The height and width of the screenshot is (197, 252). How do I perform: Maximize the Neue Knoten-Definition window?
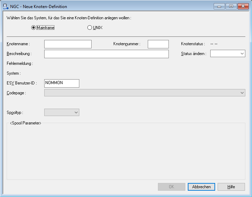[231, 6]
